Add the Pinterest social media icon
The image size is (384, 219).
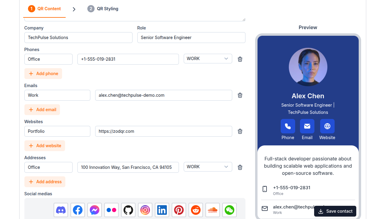point(179,210)
